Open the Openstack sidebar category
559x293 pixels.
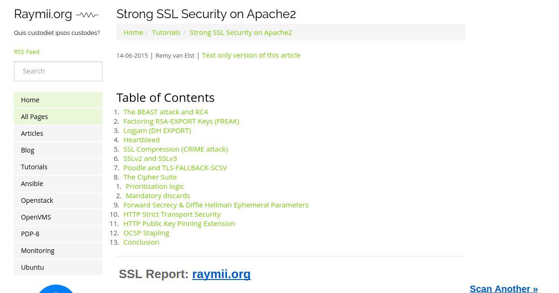click(x=58, y=200)
